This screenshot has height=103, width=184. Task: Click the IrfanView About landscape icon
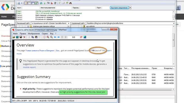pyautogui.click(x=85, y=37)
